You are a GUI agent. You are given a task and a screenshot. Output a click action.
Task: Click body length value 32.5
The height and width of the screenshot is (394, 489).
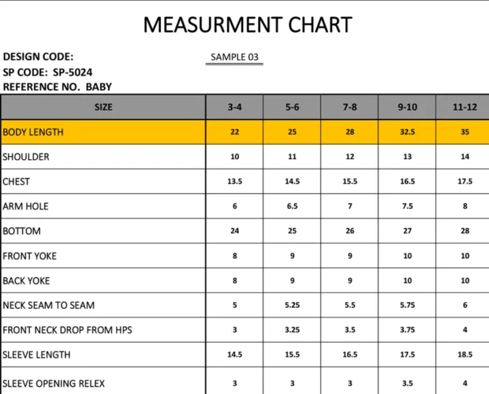[407, 132]
